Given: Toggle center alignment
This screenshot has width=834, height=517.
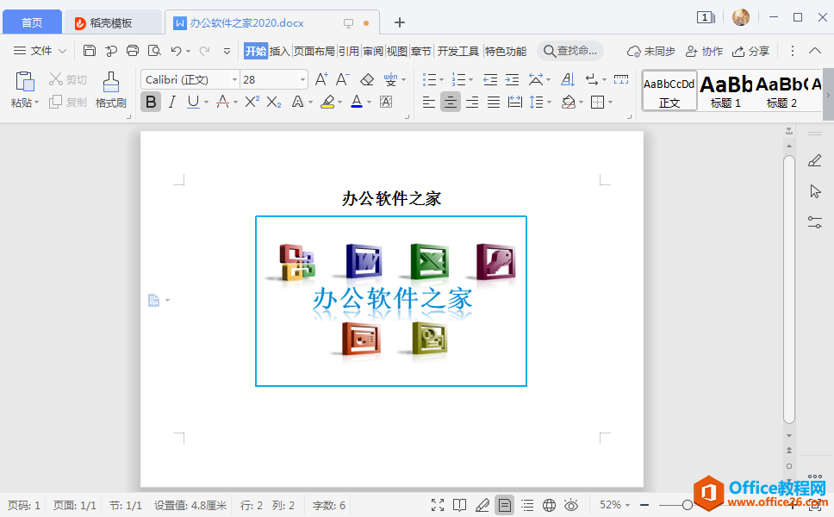Looking at the screenshot, I should pos(450,103).
